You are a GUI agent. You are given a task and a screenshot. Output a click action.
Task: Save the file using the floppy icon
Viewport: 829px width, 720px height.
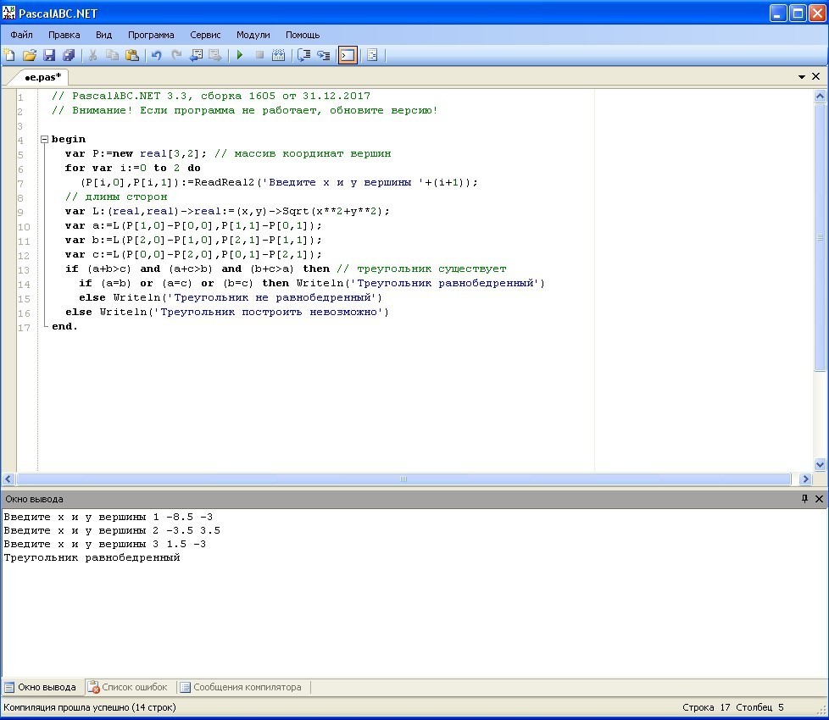click(49, 55)
